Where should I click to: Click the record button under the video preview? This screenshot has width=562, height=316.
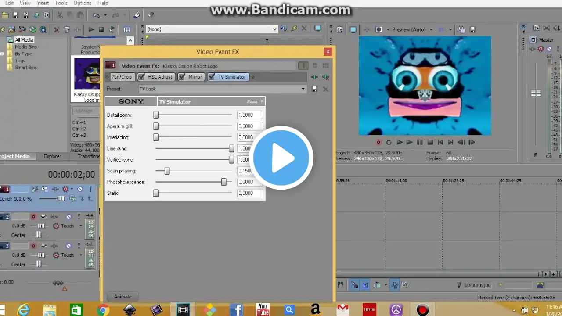[x=378, y=142]
